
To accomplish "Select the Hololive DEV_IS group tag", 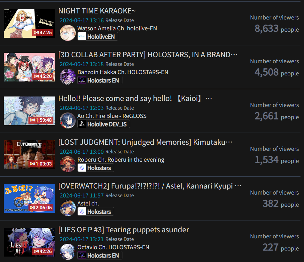I will pos(104,124).
